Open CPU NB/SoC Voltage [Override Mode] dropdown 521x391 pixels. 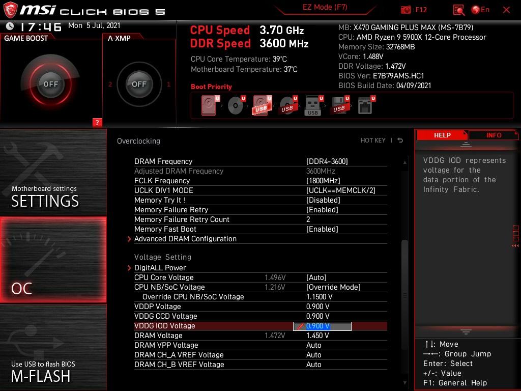pos(333,287)
